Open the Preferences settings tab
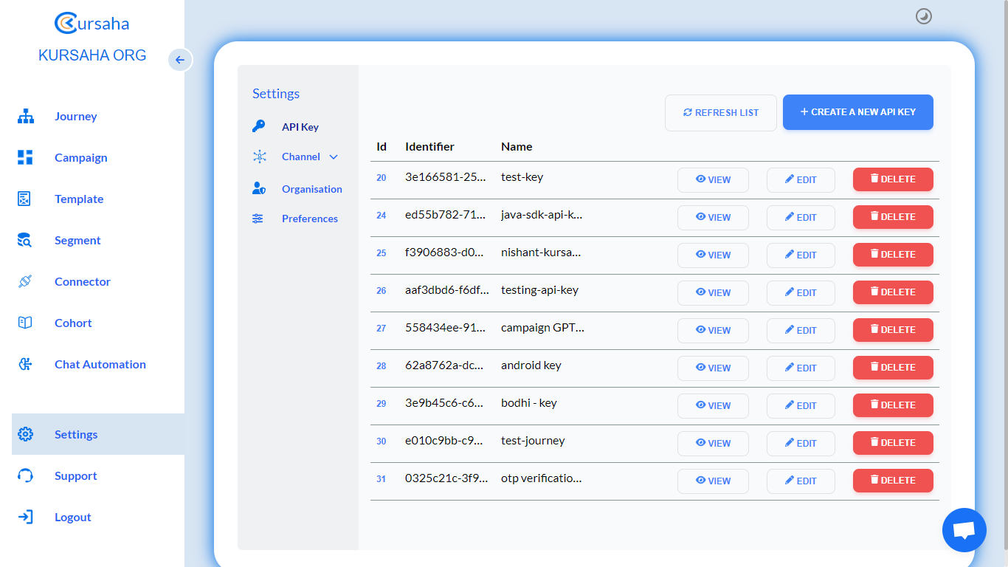Viewport: 1008px width, 567px height. pos(310,219)
